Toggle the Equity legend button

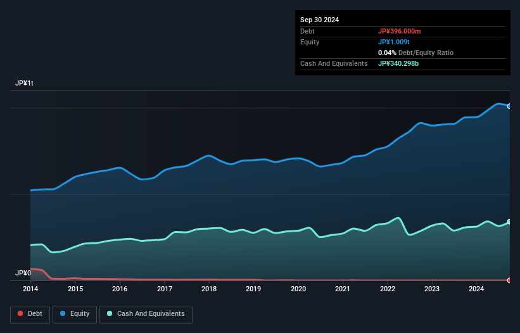point(75,314)
